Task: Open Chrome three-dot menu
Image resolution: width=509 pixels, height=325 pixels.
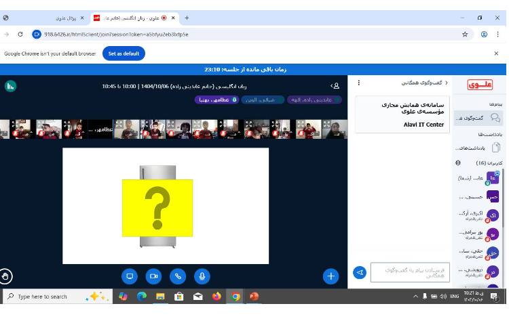Action: (x=497, y=34)
